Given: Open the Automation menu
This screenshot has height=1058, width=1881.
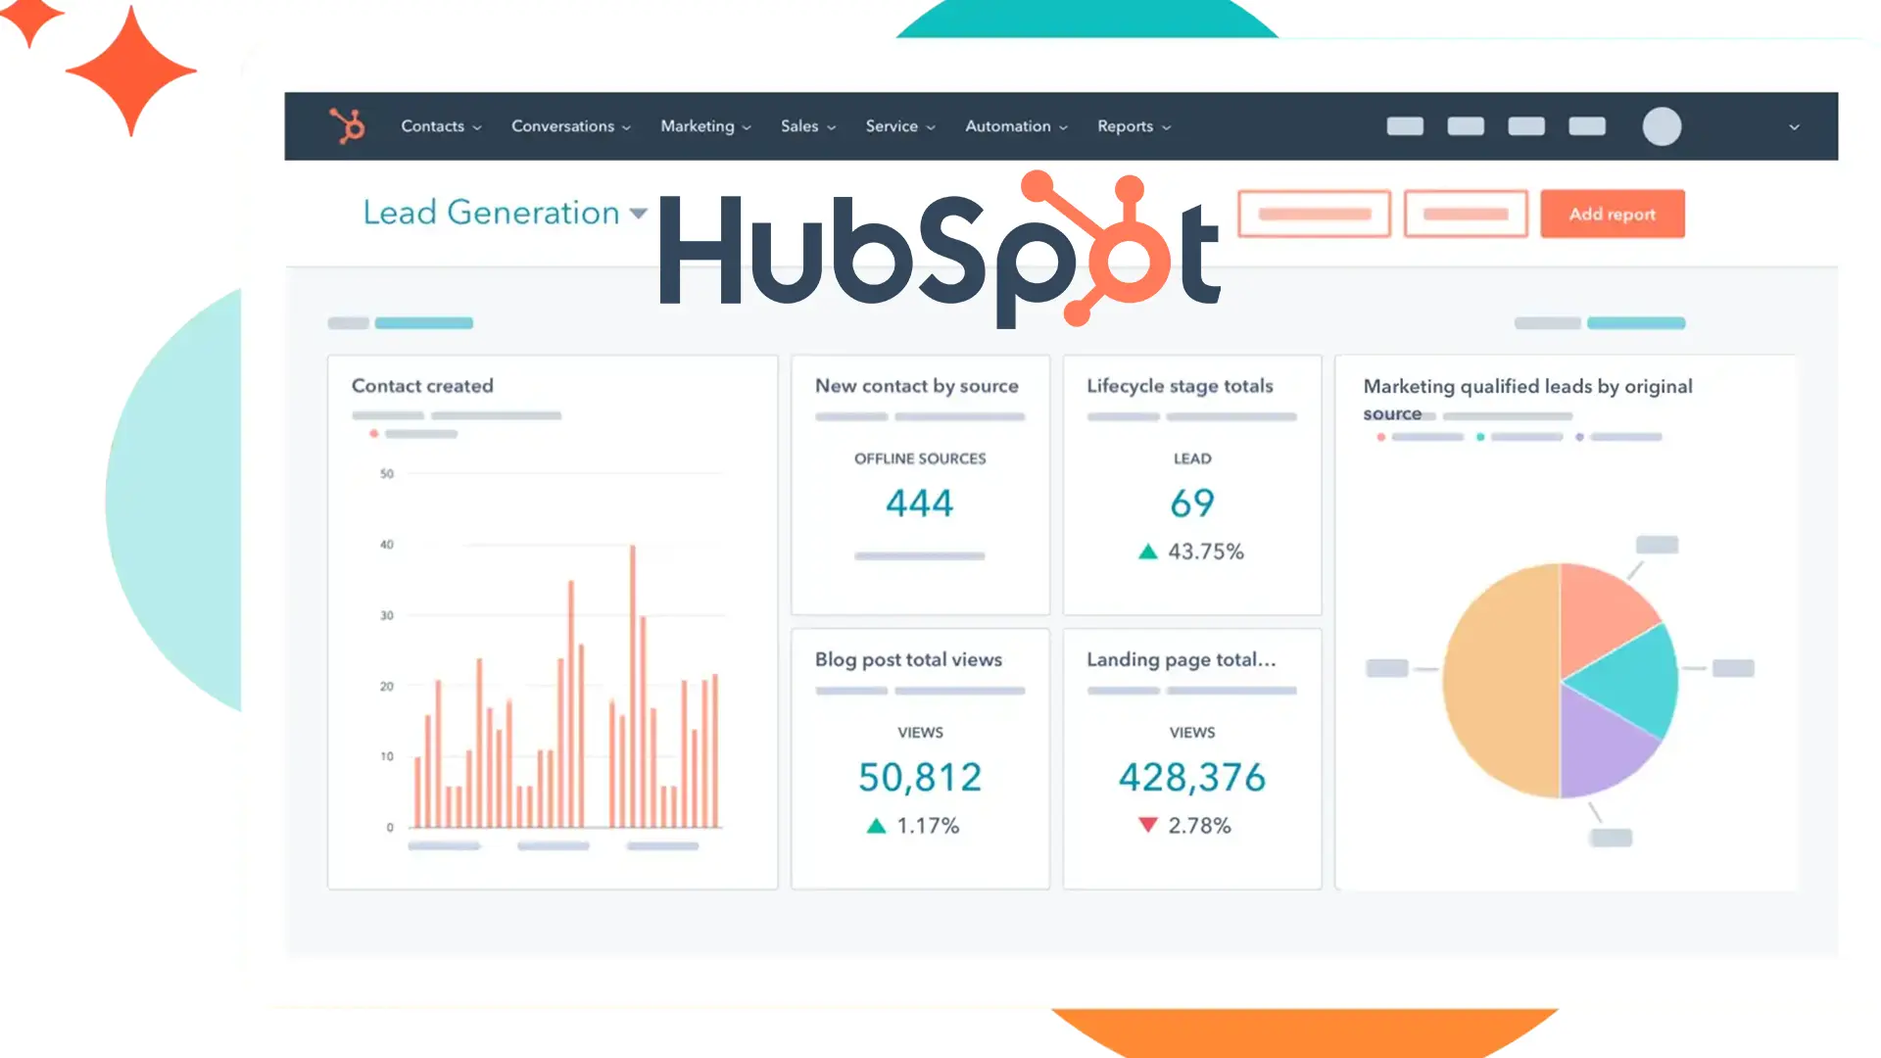Looking at the screenshot, I should point(1016,126).
